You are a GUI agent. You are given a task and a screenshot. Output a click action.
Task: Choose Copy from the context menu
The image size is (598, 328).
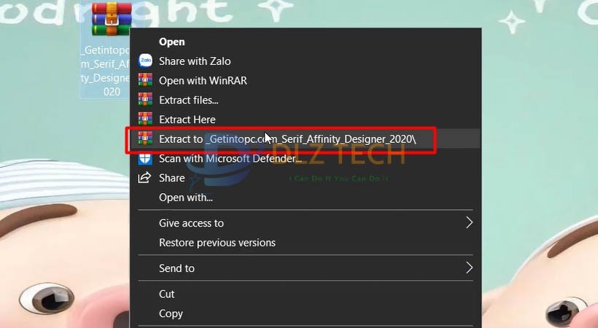click(305, 313)
